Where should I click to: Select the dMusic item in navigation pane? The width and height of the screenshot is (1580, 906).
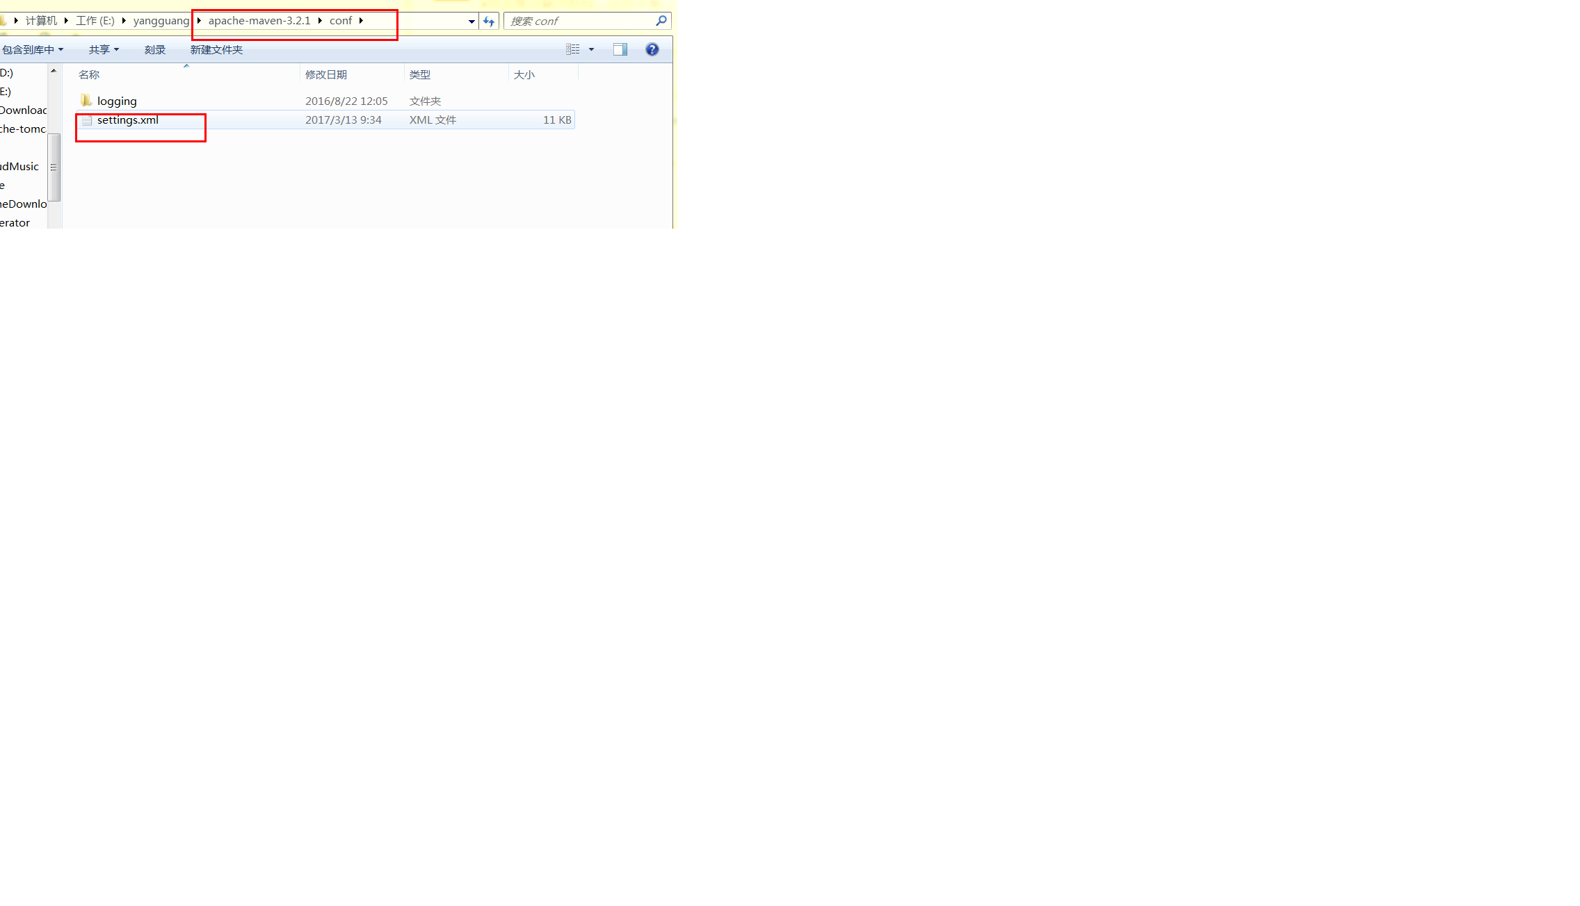(19, 167)
